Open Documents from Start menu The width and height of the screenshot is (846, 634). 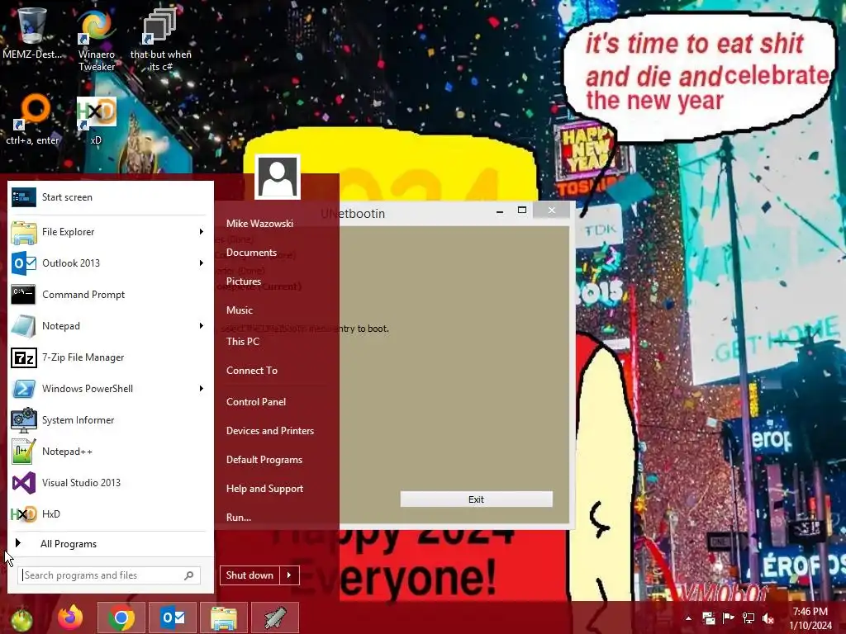[x=251, y=253]
